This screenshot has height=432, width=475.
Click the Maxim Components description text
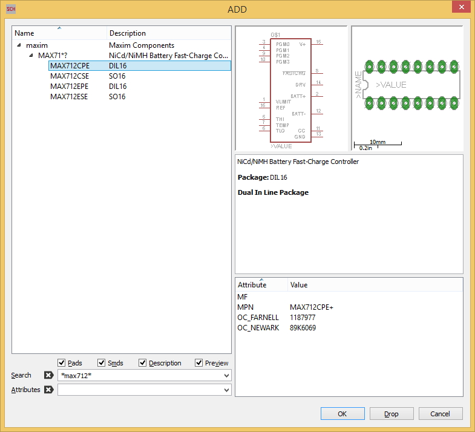(142, 45)
